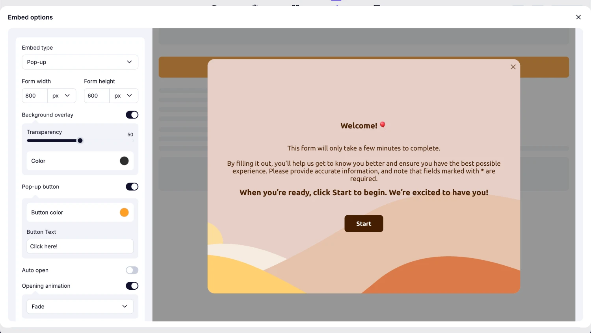591x333 pixels.
Task: Click the Start button in the pop-up preview
Action: pos(364,224)
